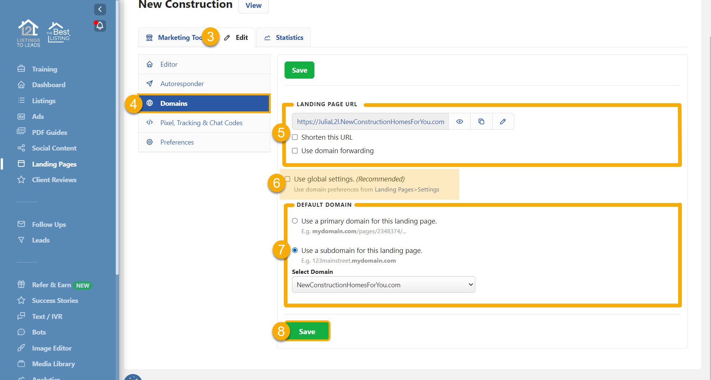This screenshot has width=711, height=380.
Task: Open the Select Domain dropdown
Action: tap(383, 284)
